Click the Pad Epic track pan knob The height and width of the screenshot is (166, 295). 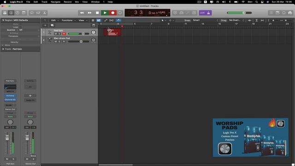tap(93, 32)
